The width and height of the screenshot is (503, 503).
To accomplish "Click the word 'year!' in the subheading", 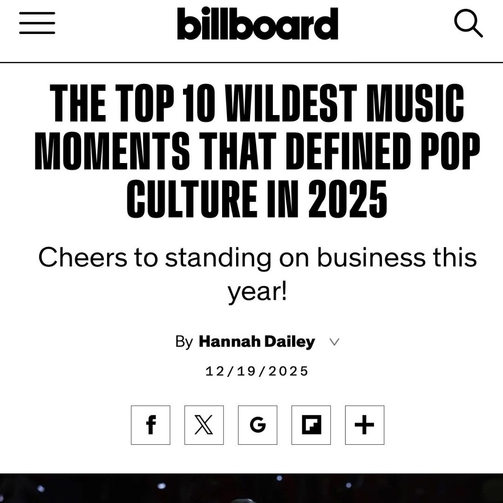I will click(257, 292).
